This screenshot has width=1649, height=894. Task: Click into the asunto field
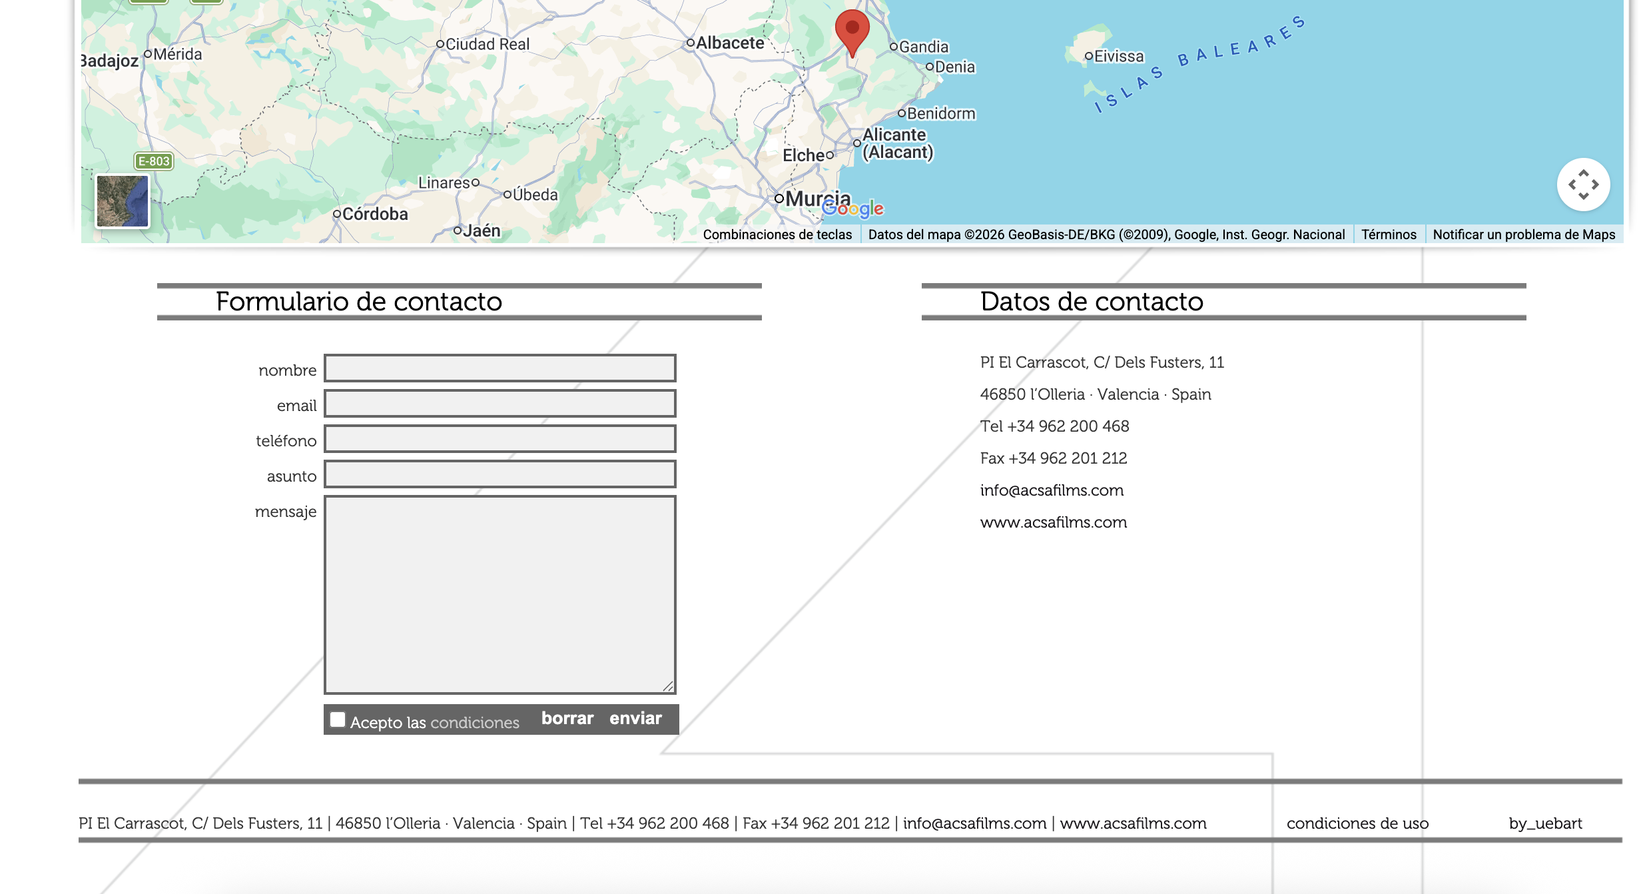[499, 474]
